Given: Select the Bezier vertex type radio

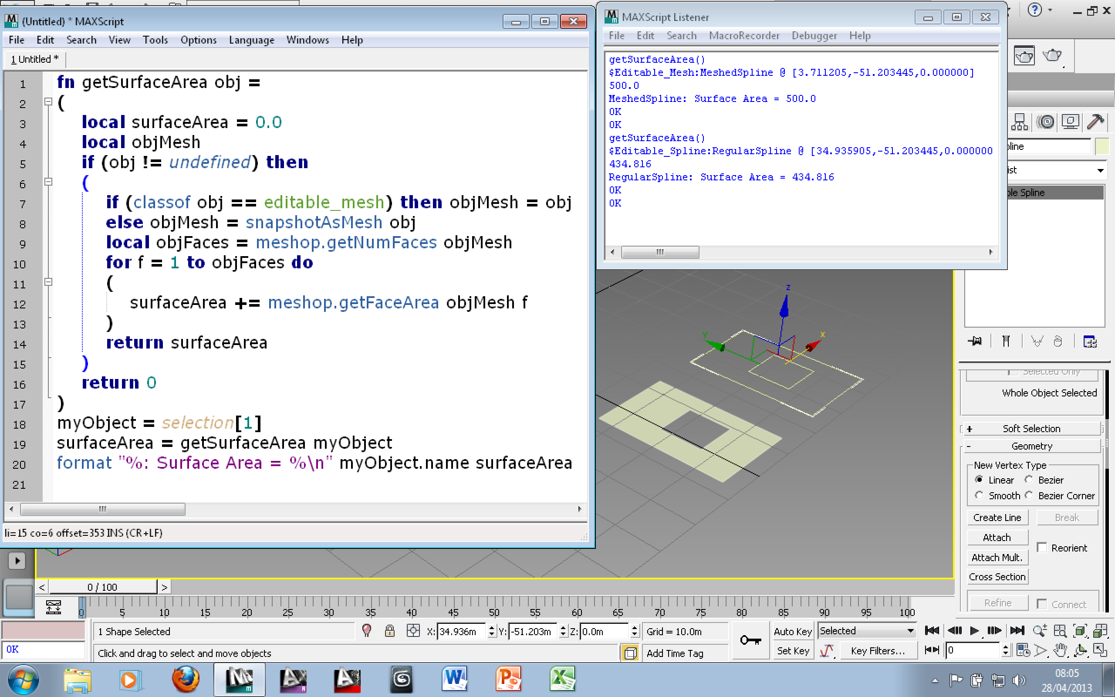Looking at the screenshot, I should [1029, 480].
